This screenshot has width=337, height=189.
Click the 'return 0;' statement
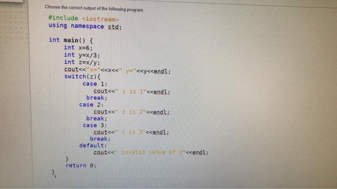81,165
